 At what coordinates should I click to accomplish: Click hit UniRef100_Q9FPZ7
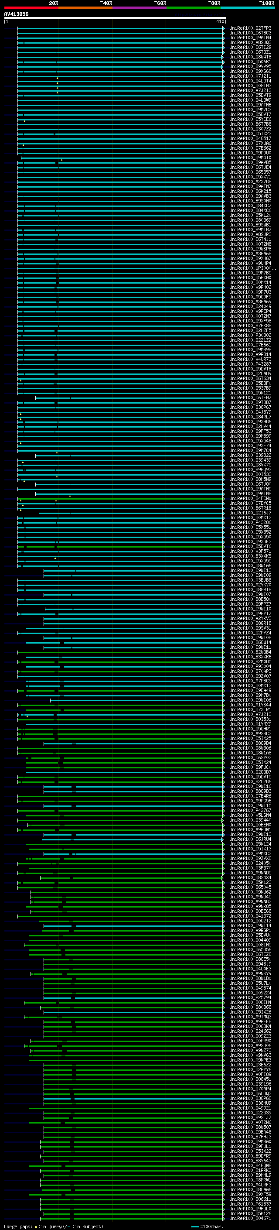(x=250, y=604)
